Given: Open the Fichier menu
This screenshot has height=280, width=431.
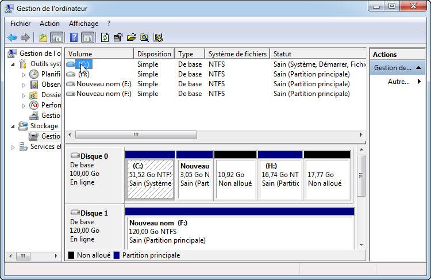Looking at the screenshot, I should pyautogui.click(x=20, y=24).
